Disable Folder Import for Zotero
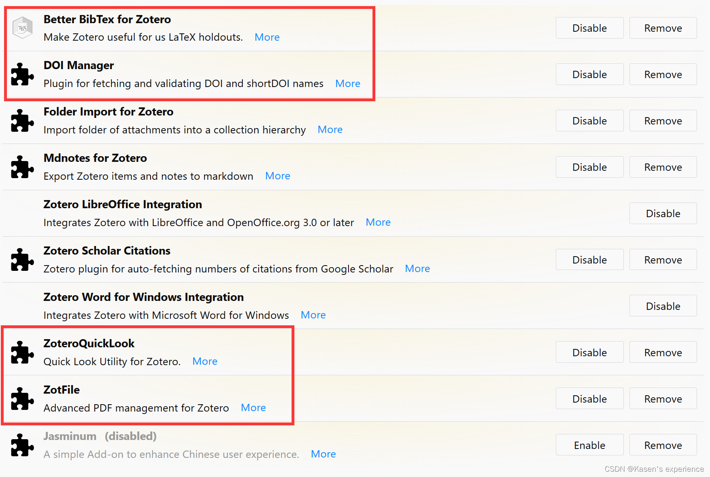Image resolution: width=710 pixels, height=477 pixels. (590, 121)
